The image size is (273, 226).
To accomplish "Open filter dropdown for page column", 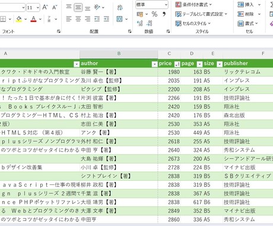I will coord(200,64).
